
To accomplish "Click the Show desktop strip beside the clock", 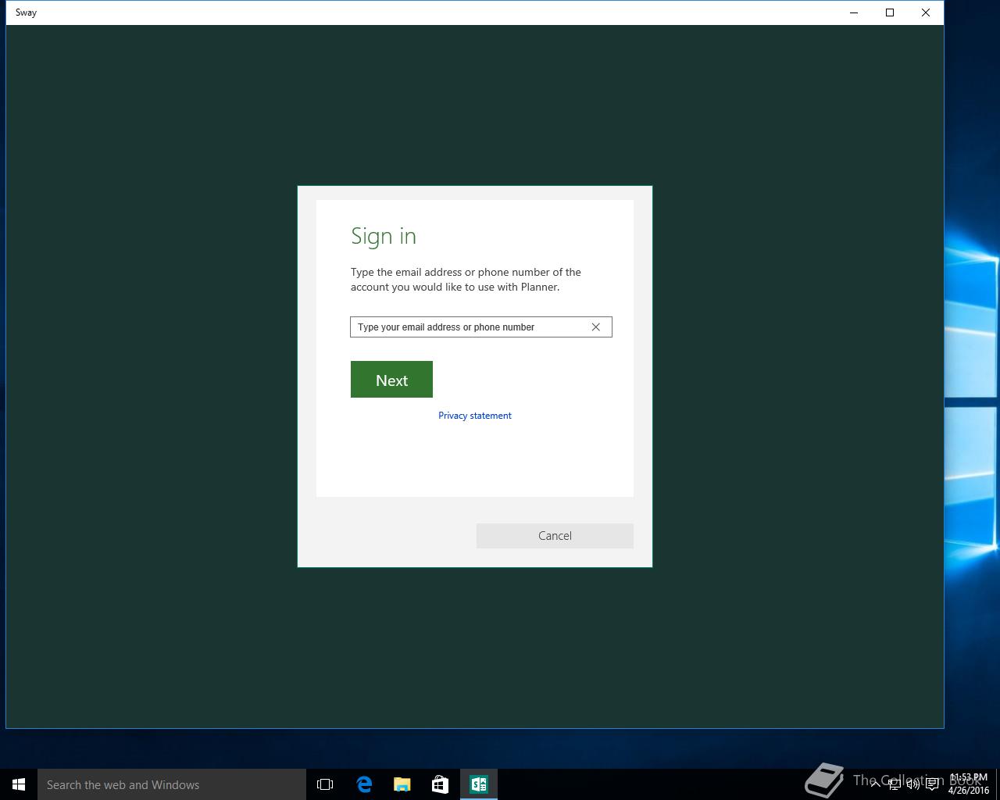I will click(998, 784).
